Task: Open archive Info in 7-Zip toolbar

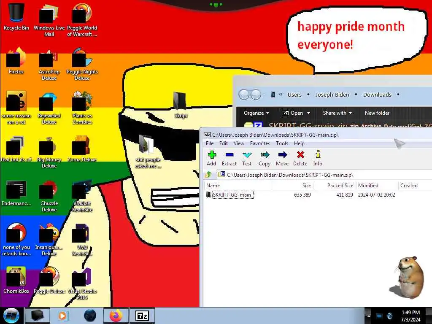Action: [x=318, y=158]
